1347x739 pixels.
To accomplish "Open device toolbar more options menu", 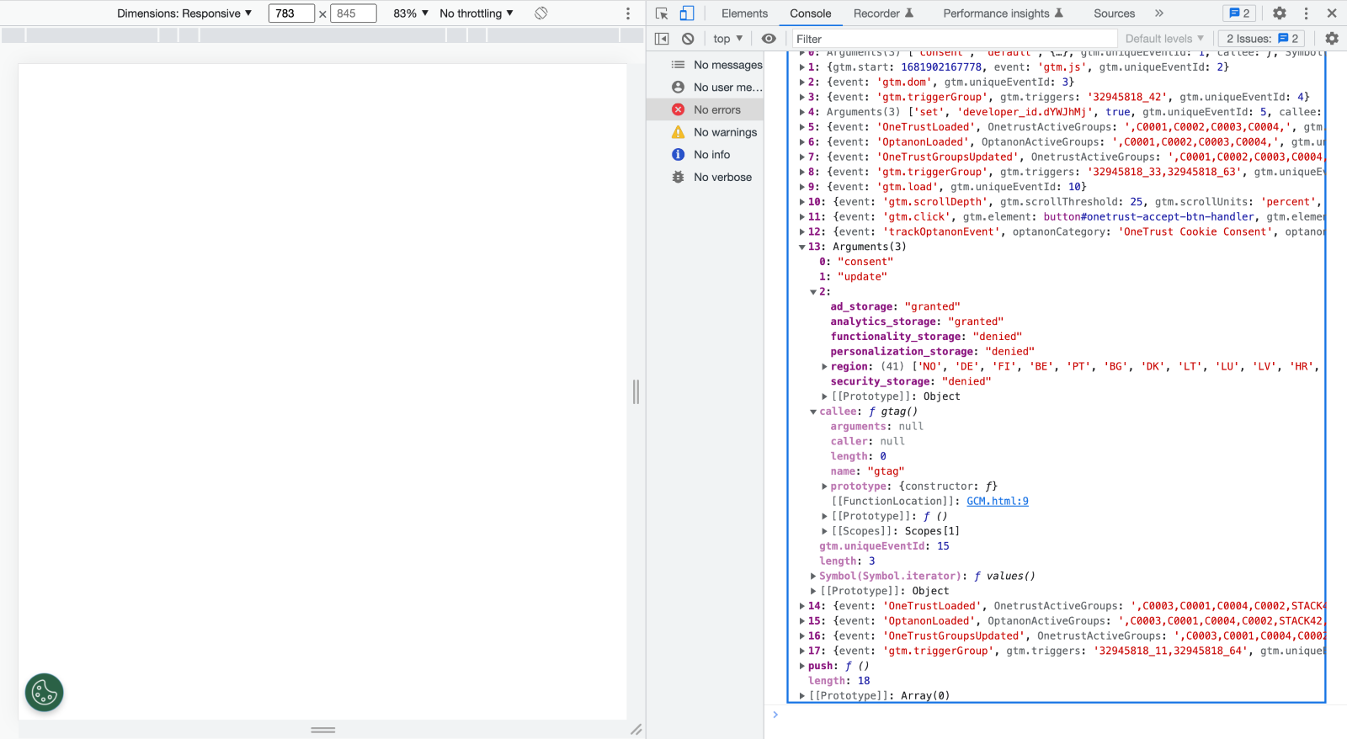I will pos(628,13).
